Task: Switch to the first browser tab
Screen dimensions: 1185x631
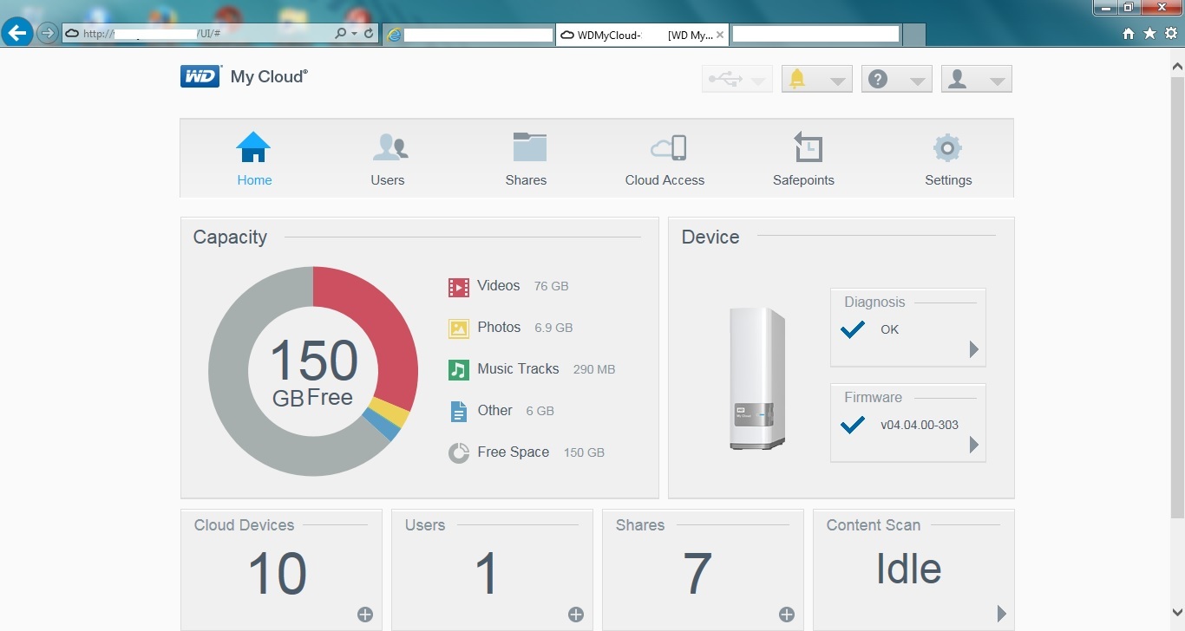Action: click(468, 35)
